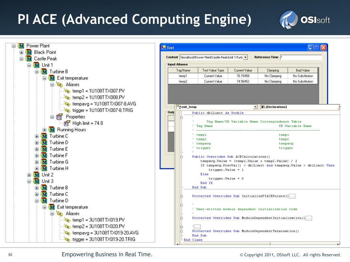Collapse the Unit 3 node
350x262 pixels.
tap(29, 181)
